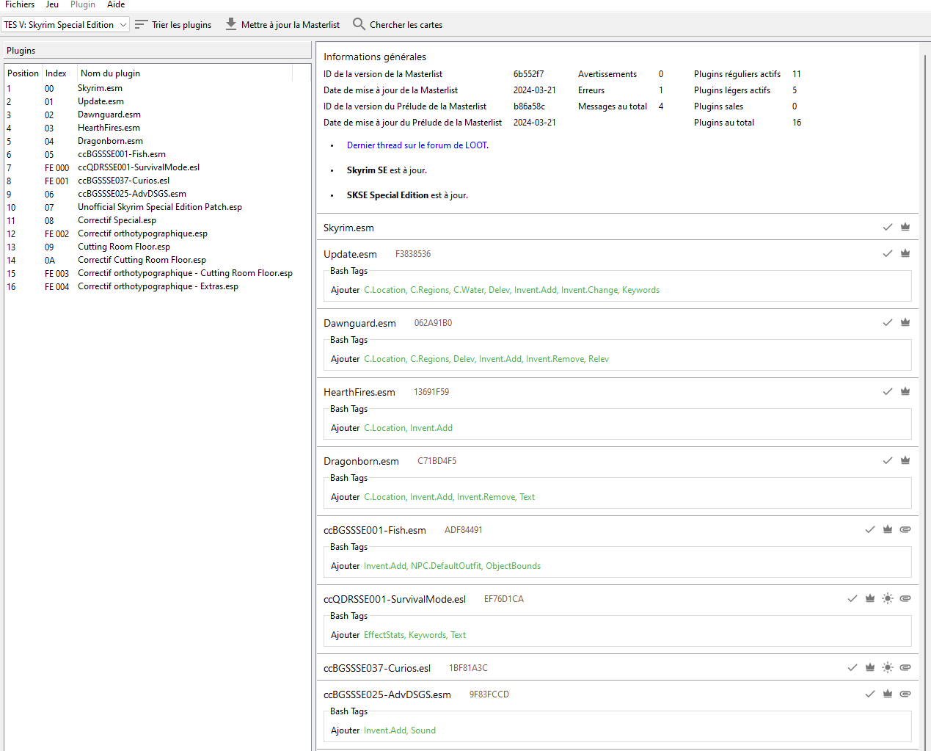This screenshot has height=751, width=931.
Task: Click the master crown icon on Dawnguard.esm card
Action: (905, 322)
